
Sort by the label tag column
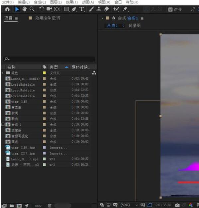pos(45,67)
